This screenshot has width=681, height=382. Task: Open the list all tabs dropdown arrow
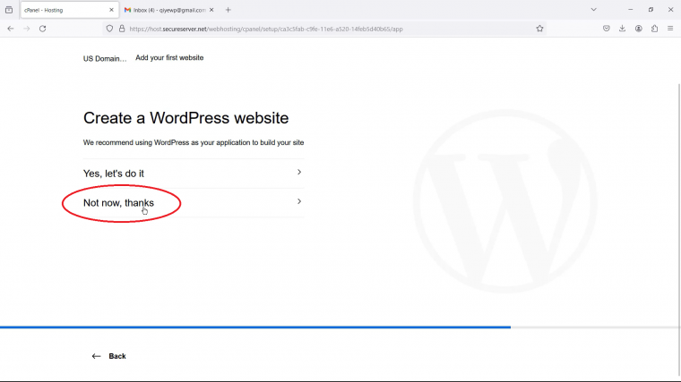point(594,10)
